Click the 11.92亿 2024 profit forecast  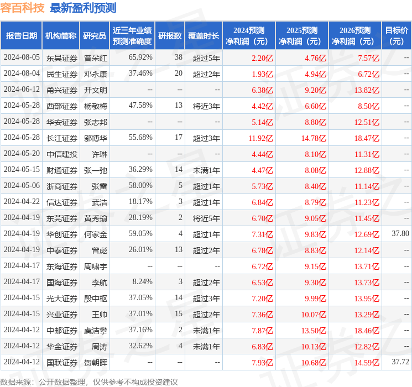(x=261, y=138)
